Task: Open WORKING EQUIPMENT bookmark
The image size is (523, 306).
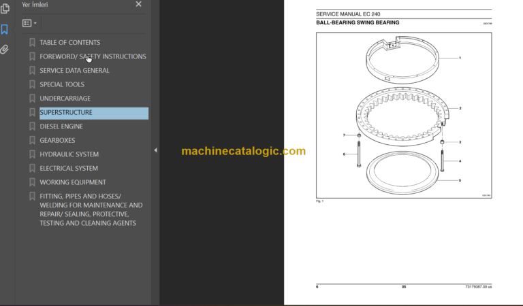Action: pyautogui.click(x=73, y=182)
